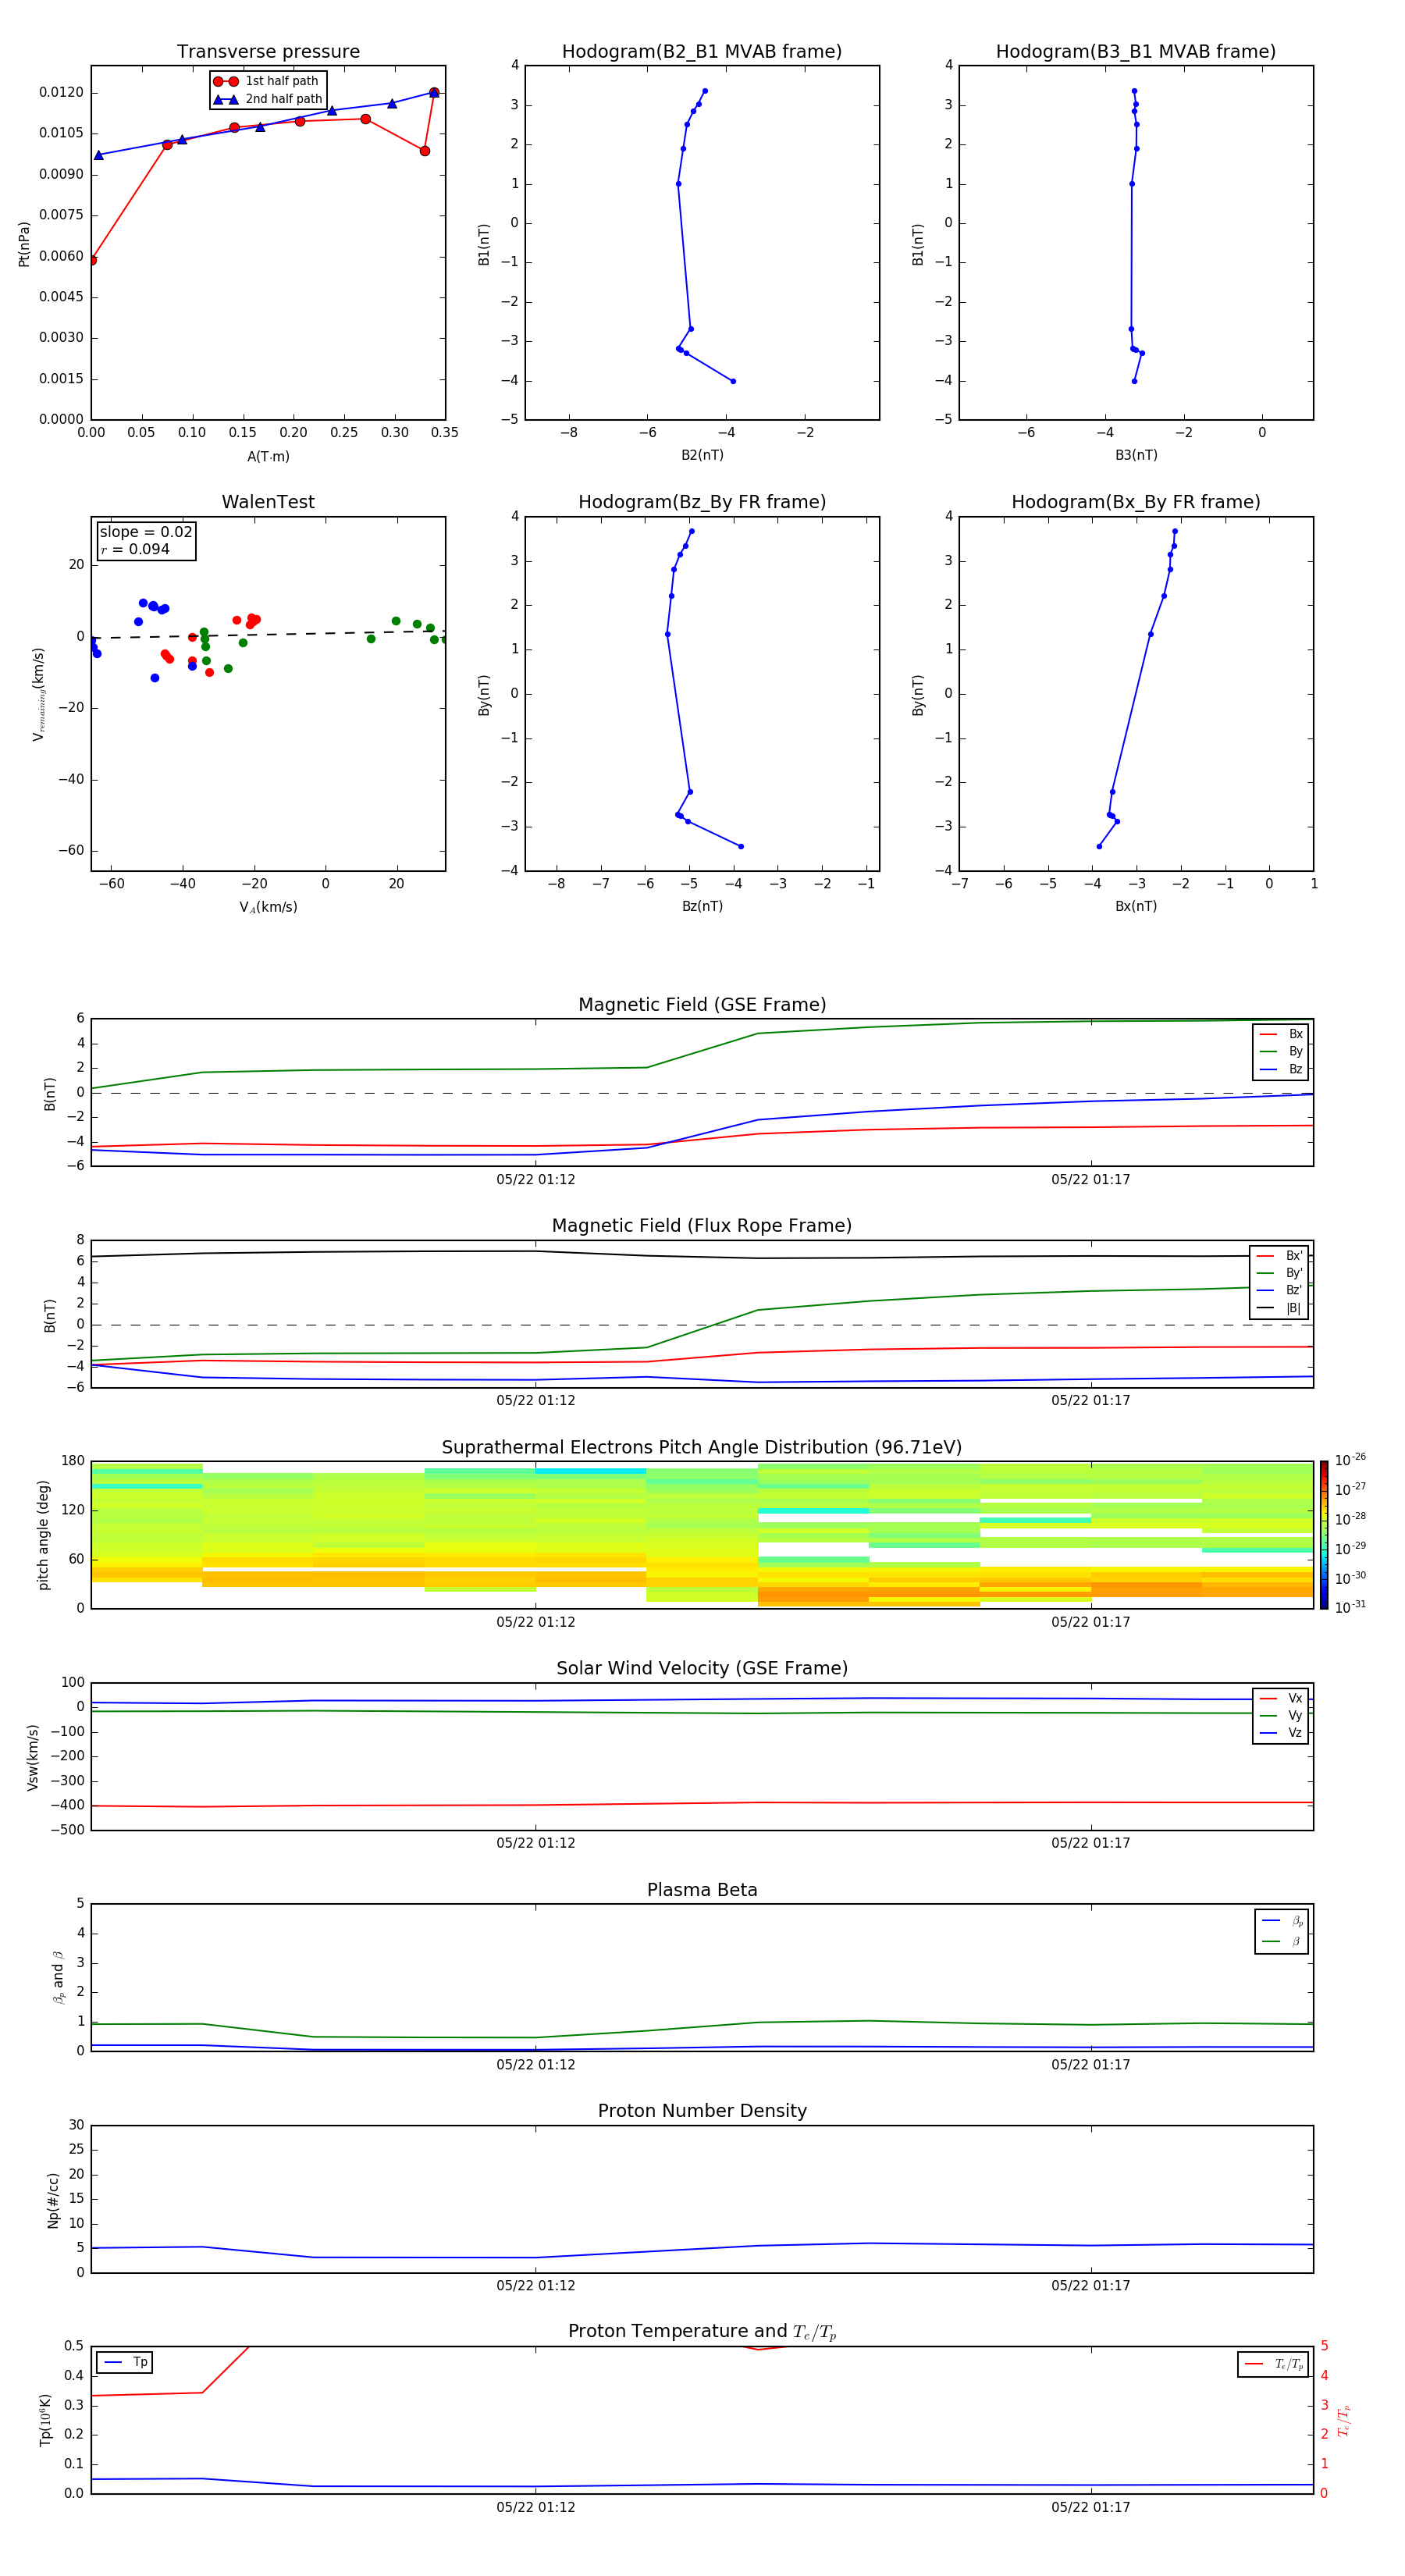Click the 'pitch angle (deg)' axis label
The height and width of the screenshot is (2576, 1405).
pos(43,1535)
